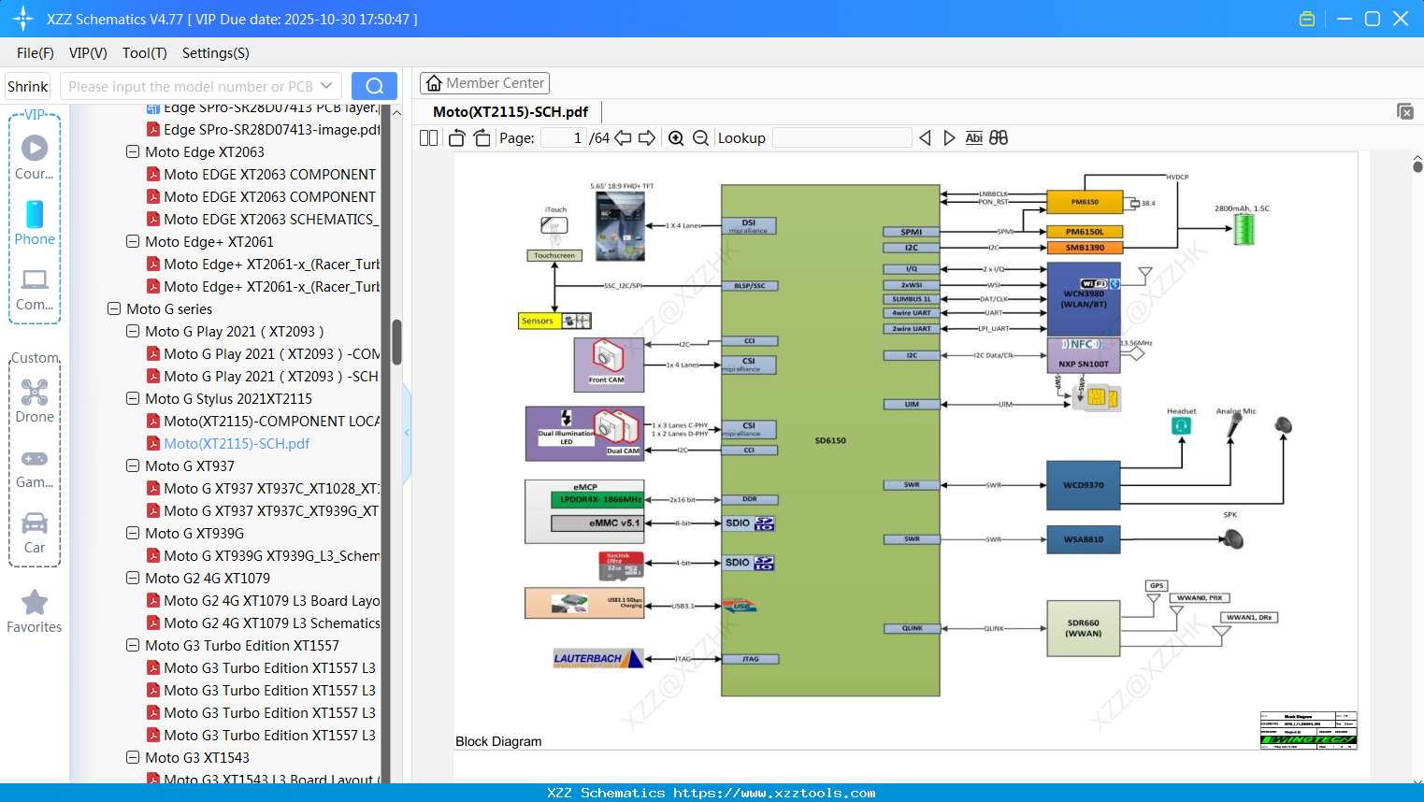Open the model number dropdown arrow

point(326,86)
